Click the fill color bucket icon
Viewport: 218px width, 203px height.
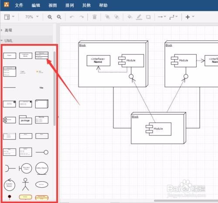pos(129,17)
